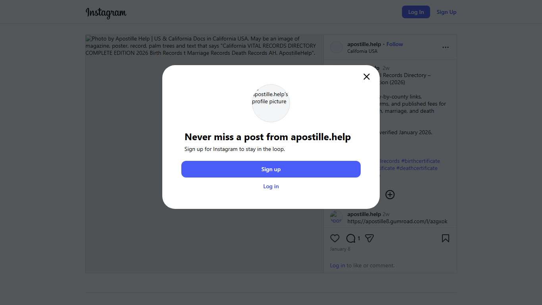Click the Instagram logo
The height and width of the screenshot is (305, 542).
tap(106, 13)
